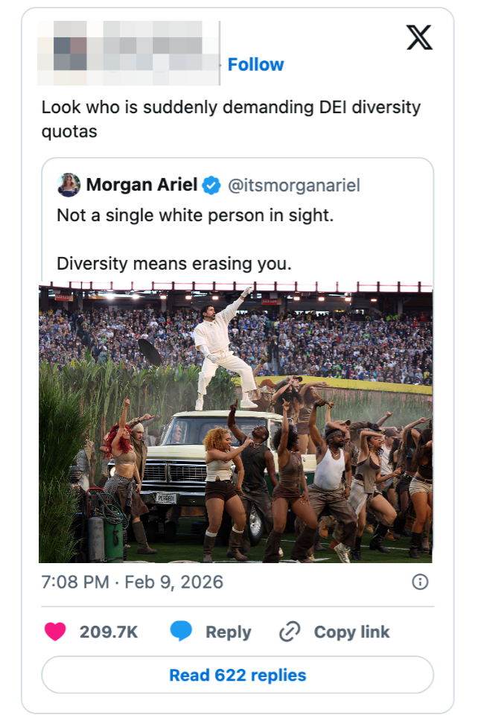The width and height of the screenshot is (478, 724).
Task: Click the Copy link text
Action: tap(351, 632)
